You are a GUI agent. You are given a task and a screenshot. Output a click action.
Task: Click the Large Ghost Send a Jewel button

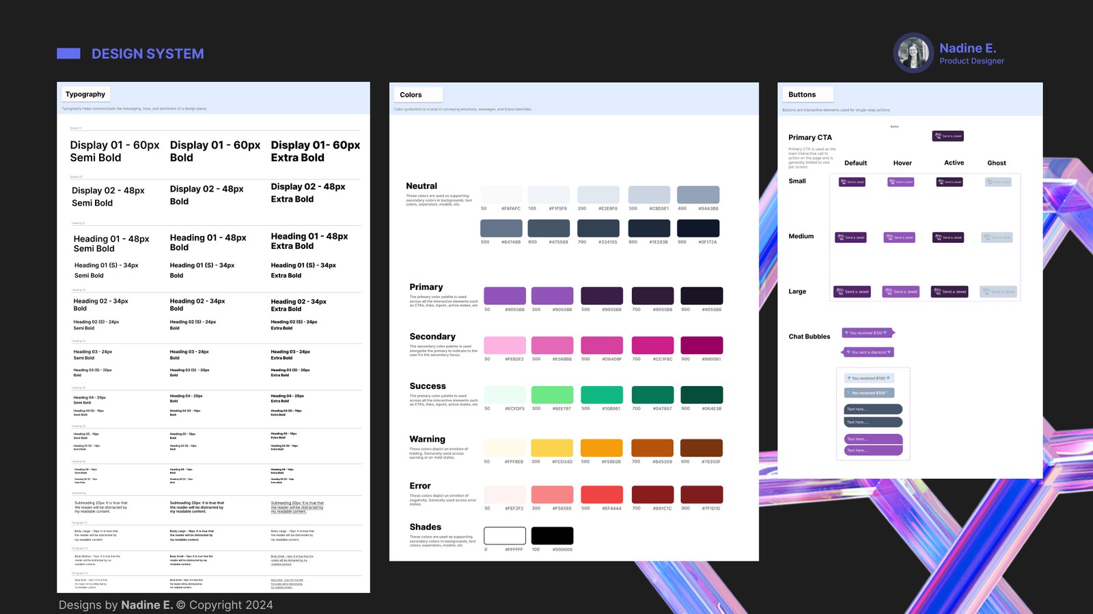(x=998, y=291)
